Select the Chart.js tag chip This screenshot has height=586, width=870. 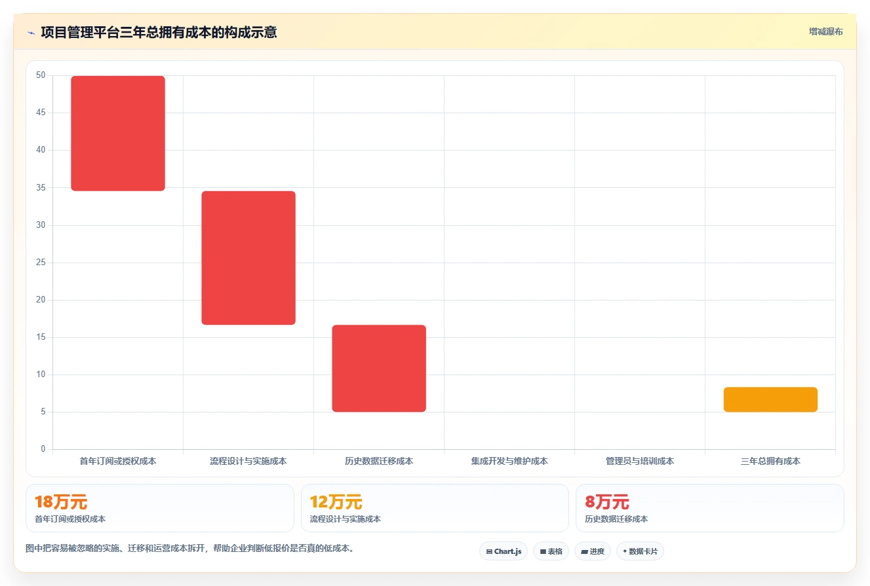tap(504, 551)
